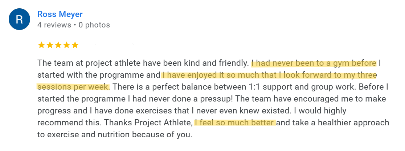Click the '4 reviews' text

[54, 25]
